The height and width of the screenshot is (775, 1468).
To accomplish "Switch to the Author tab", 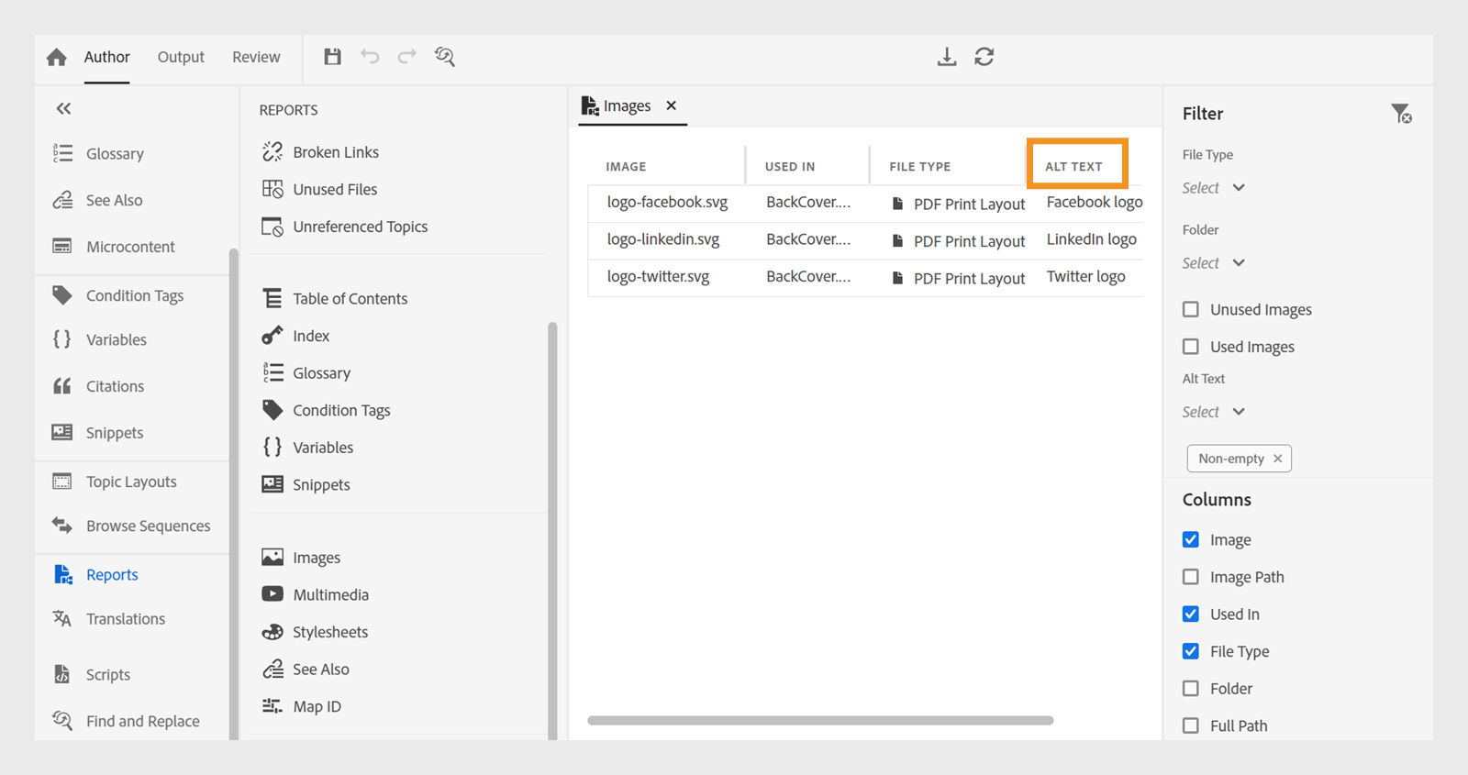I will (x=106, y=57).
